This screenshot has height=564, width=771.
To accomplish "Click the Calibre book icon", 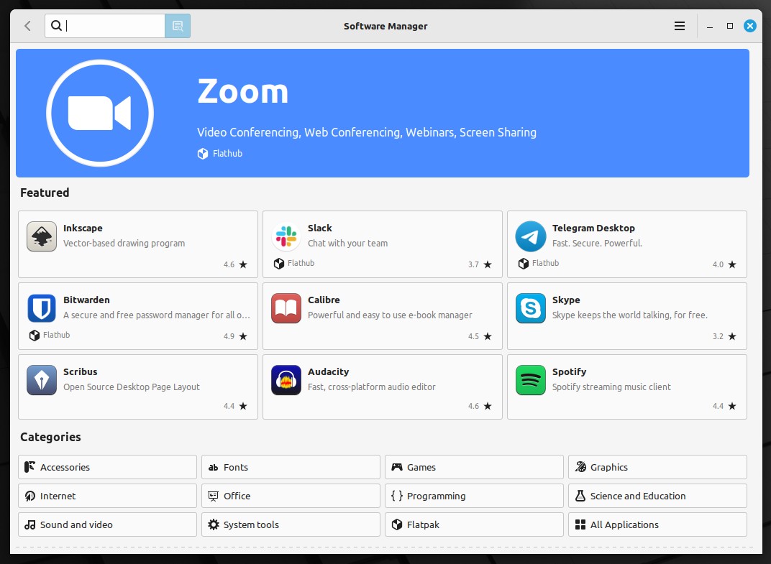I will pos(286,308).
